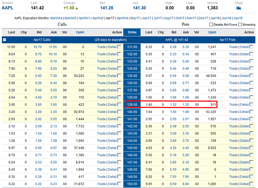Sort by calls OpInt header
Viewport: 258px width, 188px height.
80,32
